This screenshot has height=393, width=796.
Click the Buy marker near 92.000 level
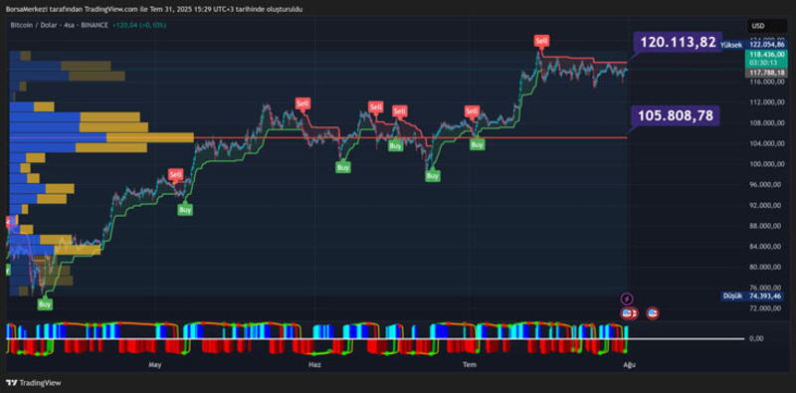tap(185, 209)
